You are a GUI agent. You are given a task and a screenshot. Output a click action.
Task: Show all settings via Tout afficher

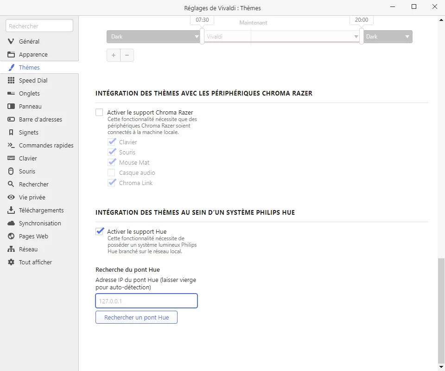[39, 262]
